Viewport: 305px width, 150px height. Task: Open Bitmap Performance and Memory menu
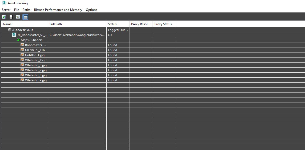(x=58, y=10)
